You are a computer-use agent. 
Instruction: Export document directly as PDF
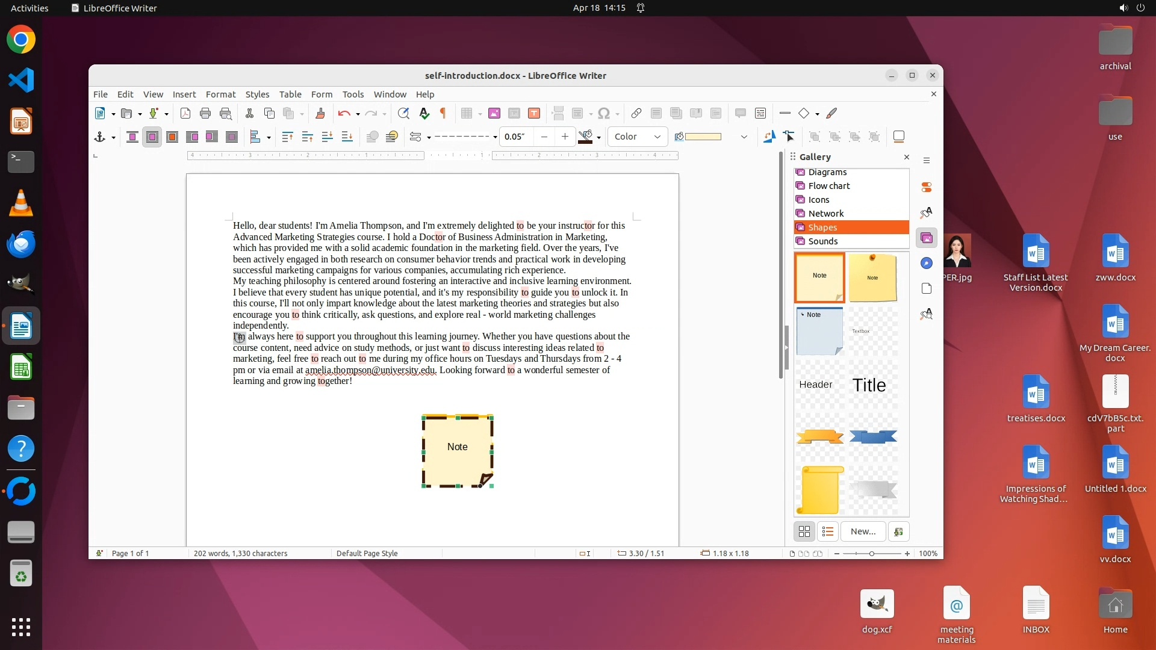point(185,113)
